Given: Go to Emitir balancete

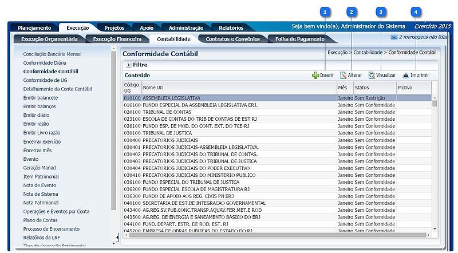Looking at the screenshot, I should click(41, 98).
